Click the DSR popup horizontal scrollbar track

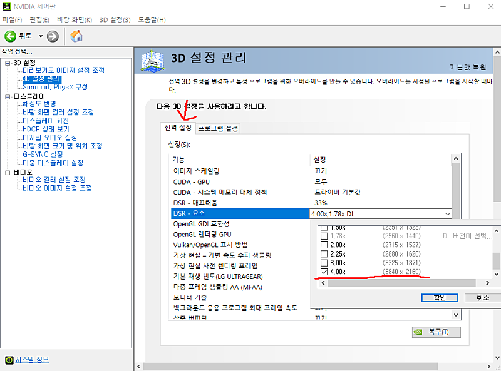[401, 283]
